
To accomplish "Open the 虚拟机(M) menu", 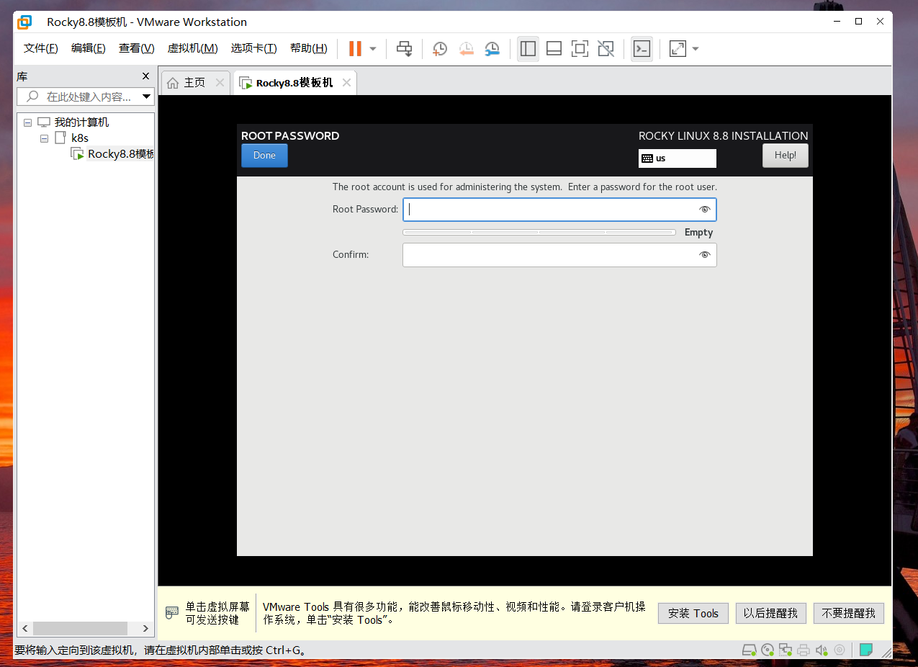I will point(192,48).
